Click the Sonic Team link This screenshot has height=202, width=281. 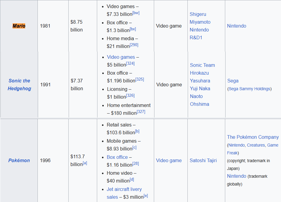(202, 65)
